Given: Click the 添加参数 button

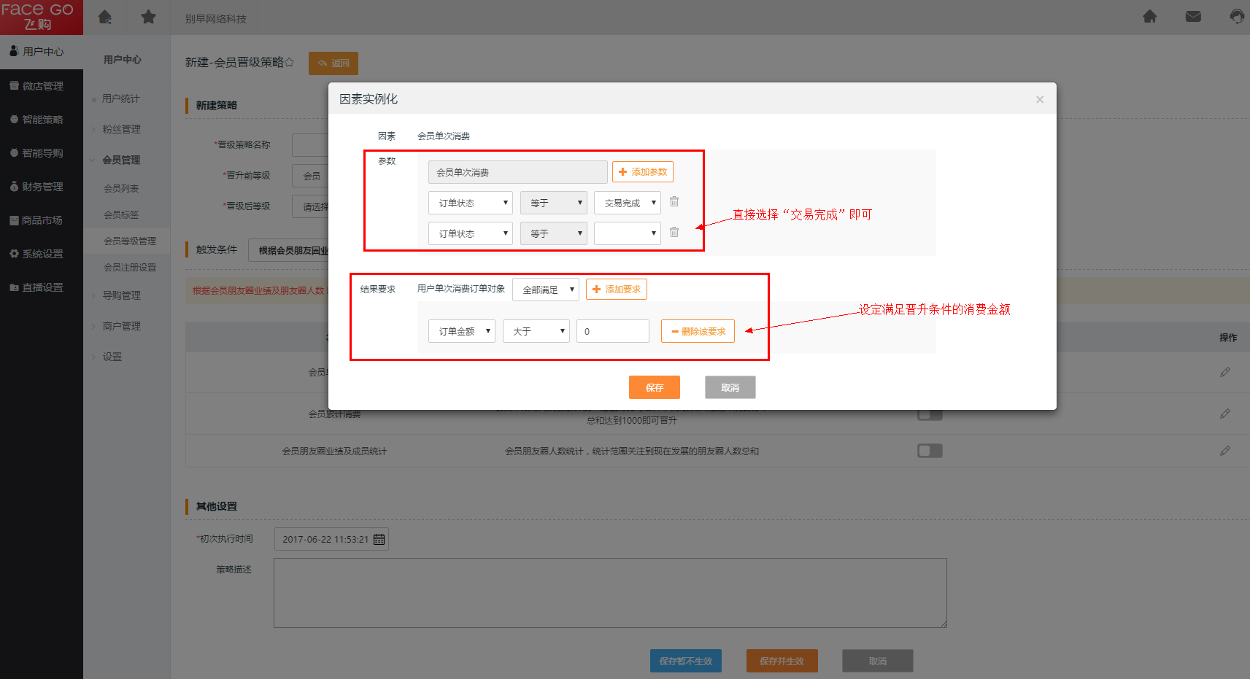Looking at the screenshot, I should tap(642, 172).
